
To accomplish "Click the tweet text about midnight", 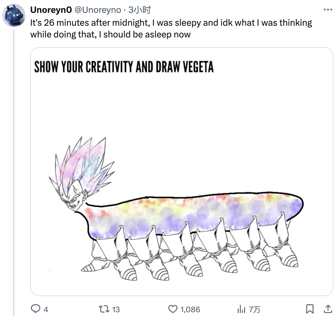I will pos(171,28).
